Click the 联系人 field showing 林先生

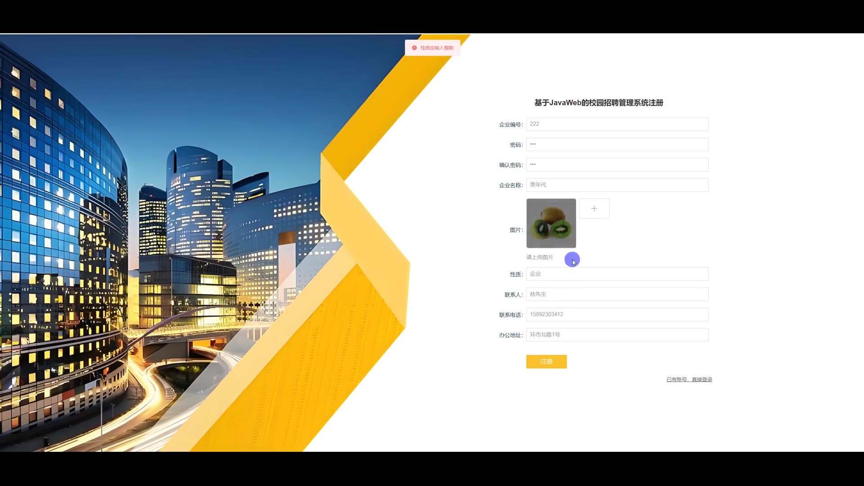pos(617,294)
